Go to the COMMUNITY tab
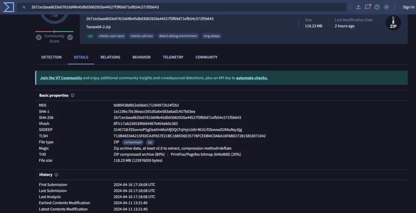This screenshot has width=416, height=213. point(206,57)
